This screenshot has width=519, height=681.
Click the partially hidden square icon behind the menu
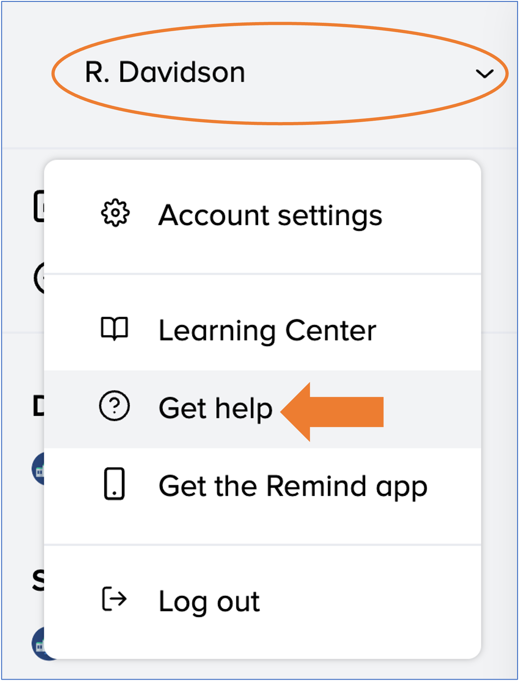coord(38,206)
